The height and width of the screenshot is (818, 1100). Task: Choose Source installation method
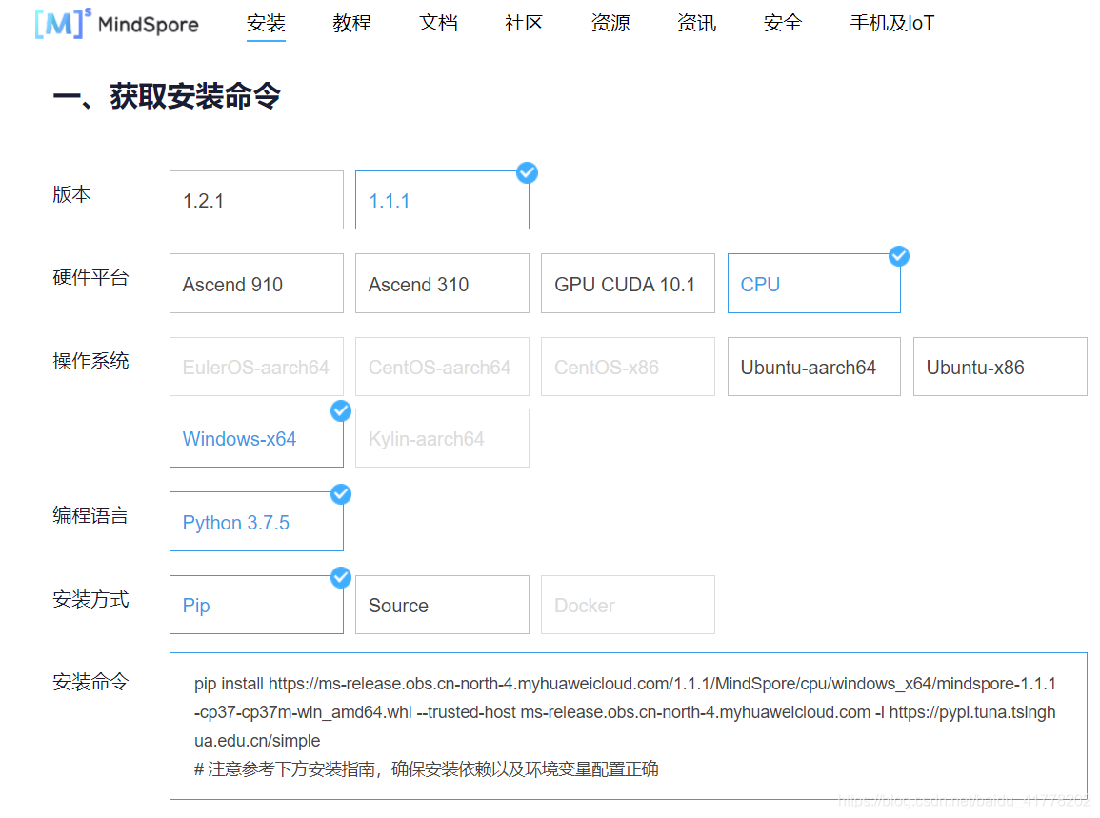tap(442, 605)
